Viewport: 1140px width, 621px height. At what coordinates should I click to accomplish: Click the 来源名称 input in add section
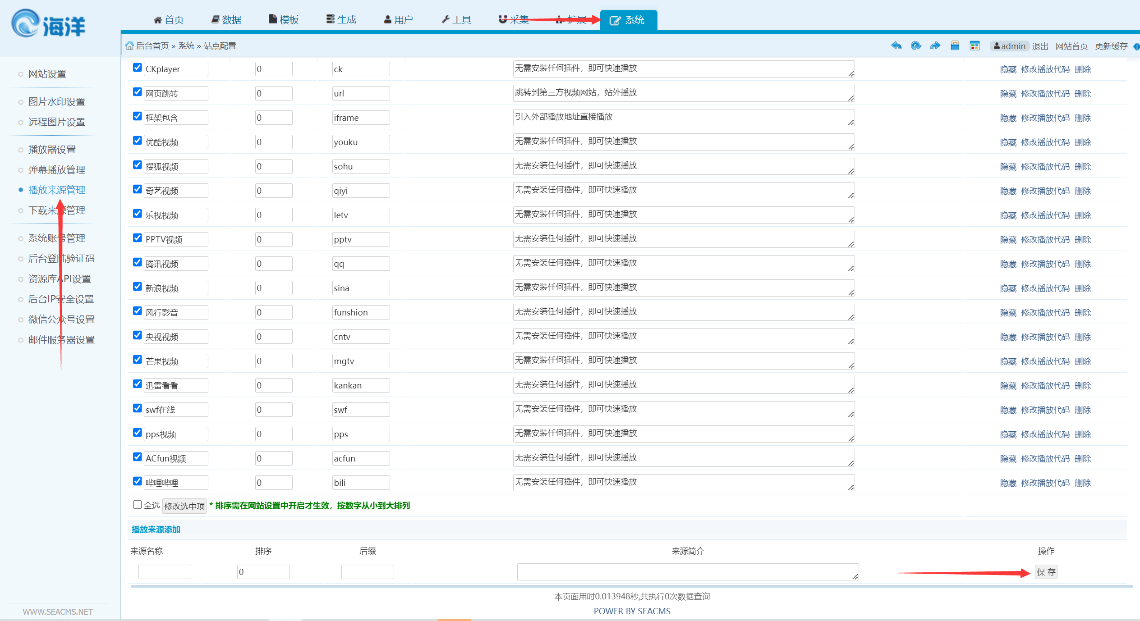coord(165,572)
